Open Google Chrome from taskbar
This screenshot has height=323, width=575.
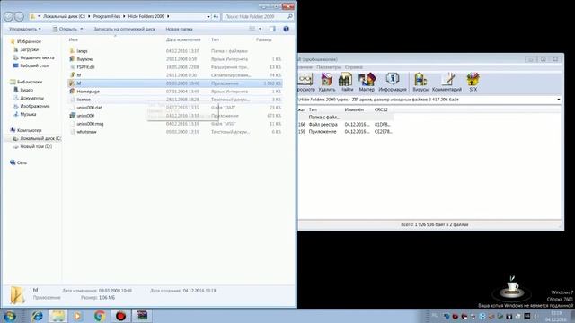[100, 316]
